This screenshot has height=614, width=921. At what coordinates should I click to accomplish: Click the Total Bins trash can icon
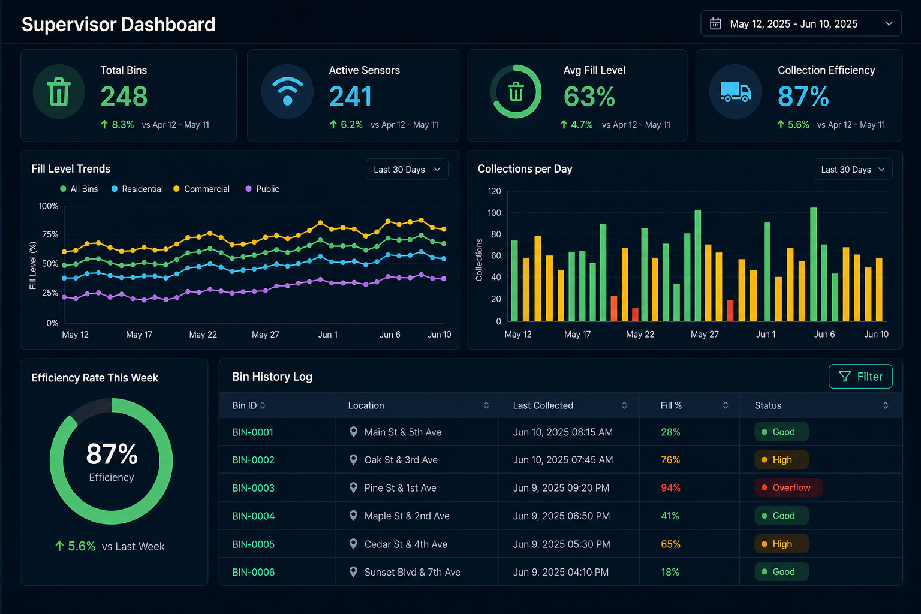(x=59, y=92)
